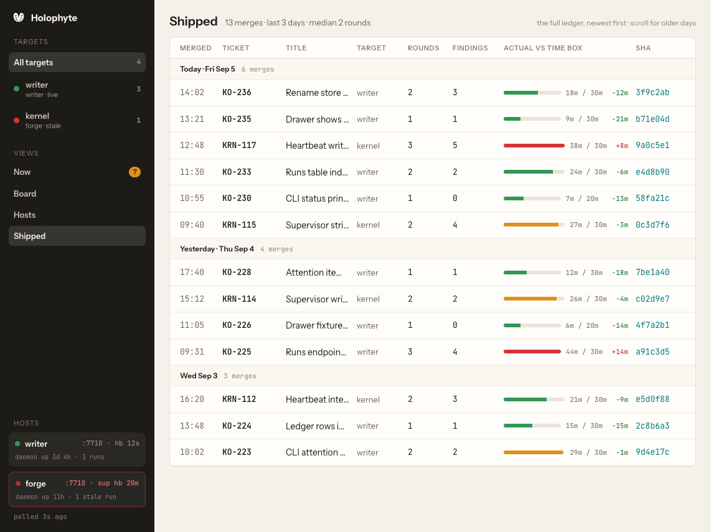Viewport: 711px width, 532px height.
Task: Open commit SHA 4f7a2b1
Action: click(x=652, y=325)
